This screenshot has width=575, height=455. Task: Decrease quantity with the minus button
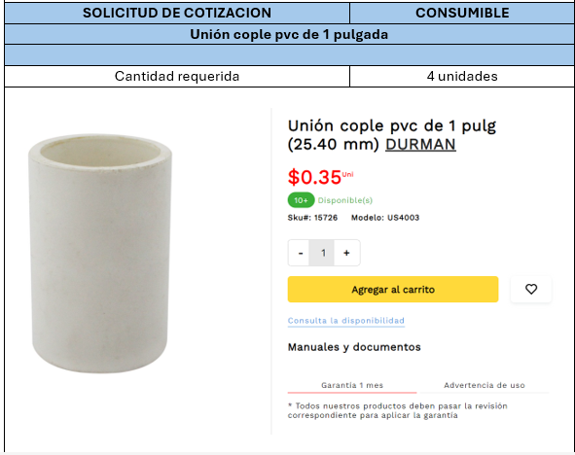click(x=301, y=253)
